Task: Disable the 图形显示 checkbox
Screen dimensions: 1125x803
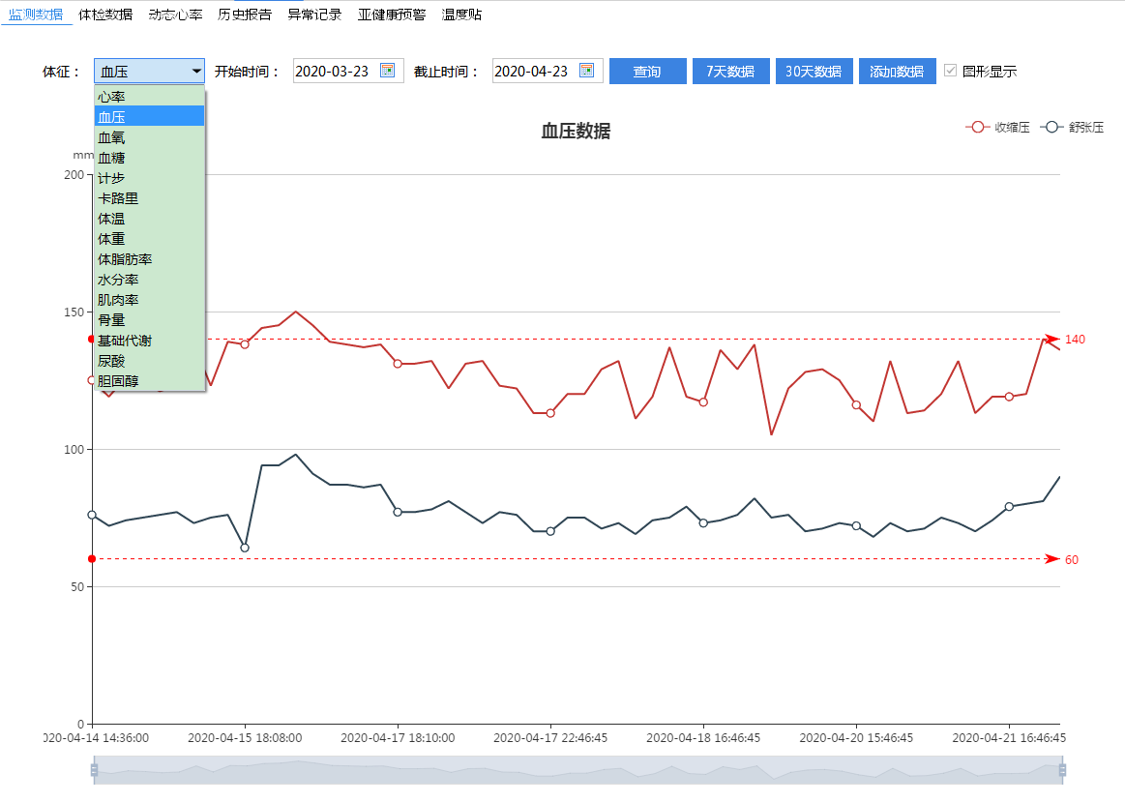Action: 951,70
